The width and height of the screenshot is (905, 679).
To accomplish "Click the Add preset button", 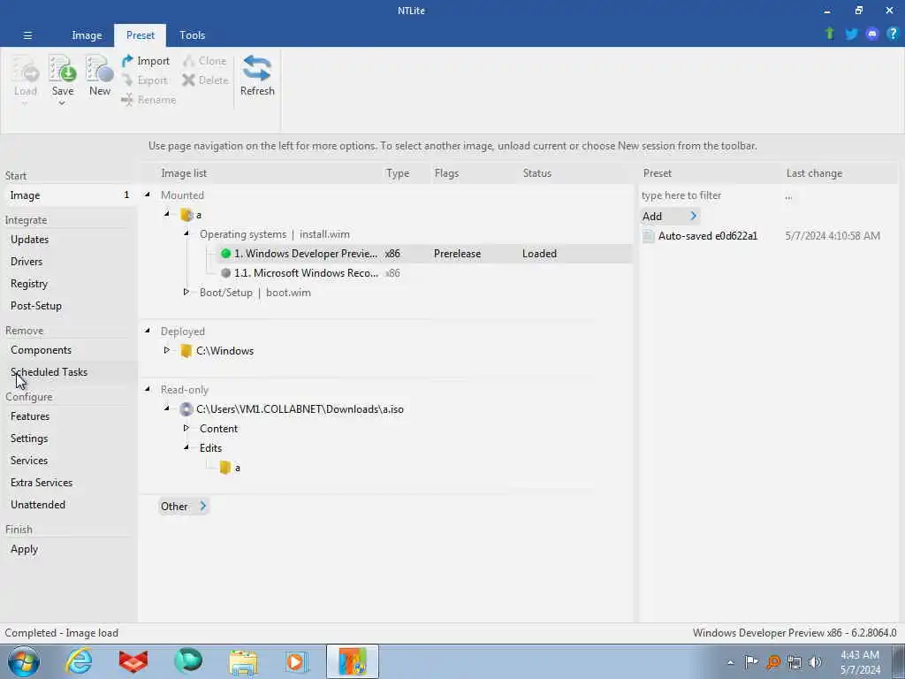I will click(x=670, y=216).
